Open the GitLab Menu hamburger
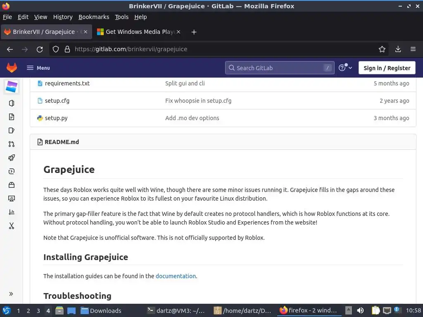Viewport: 423px width, 317px height. [38, 68]
